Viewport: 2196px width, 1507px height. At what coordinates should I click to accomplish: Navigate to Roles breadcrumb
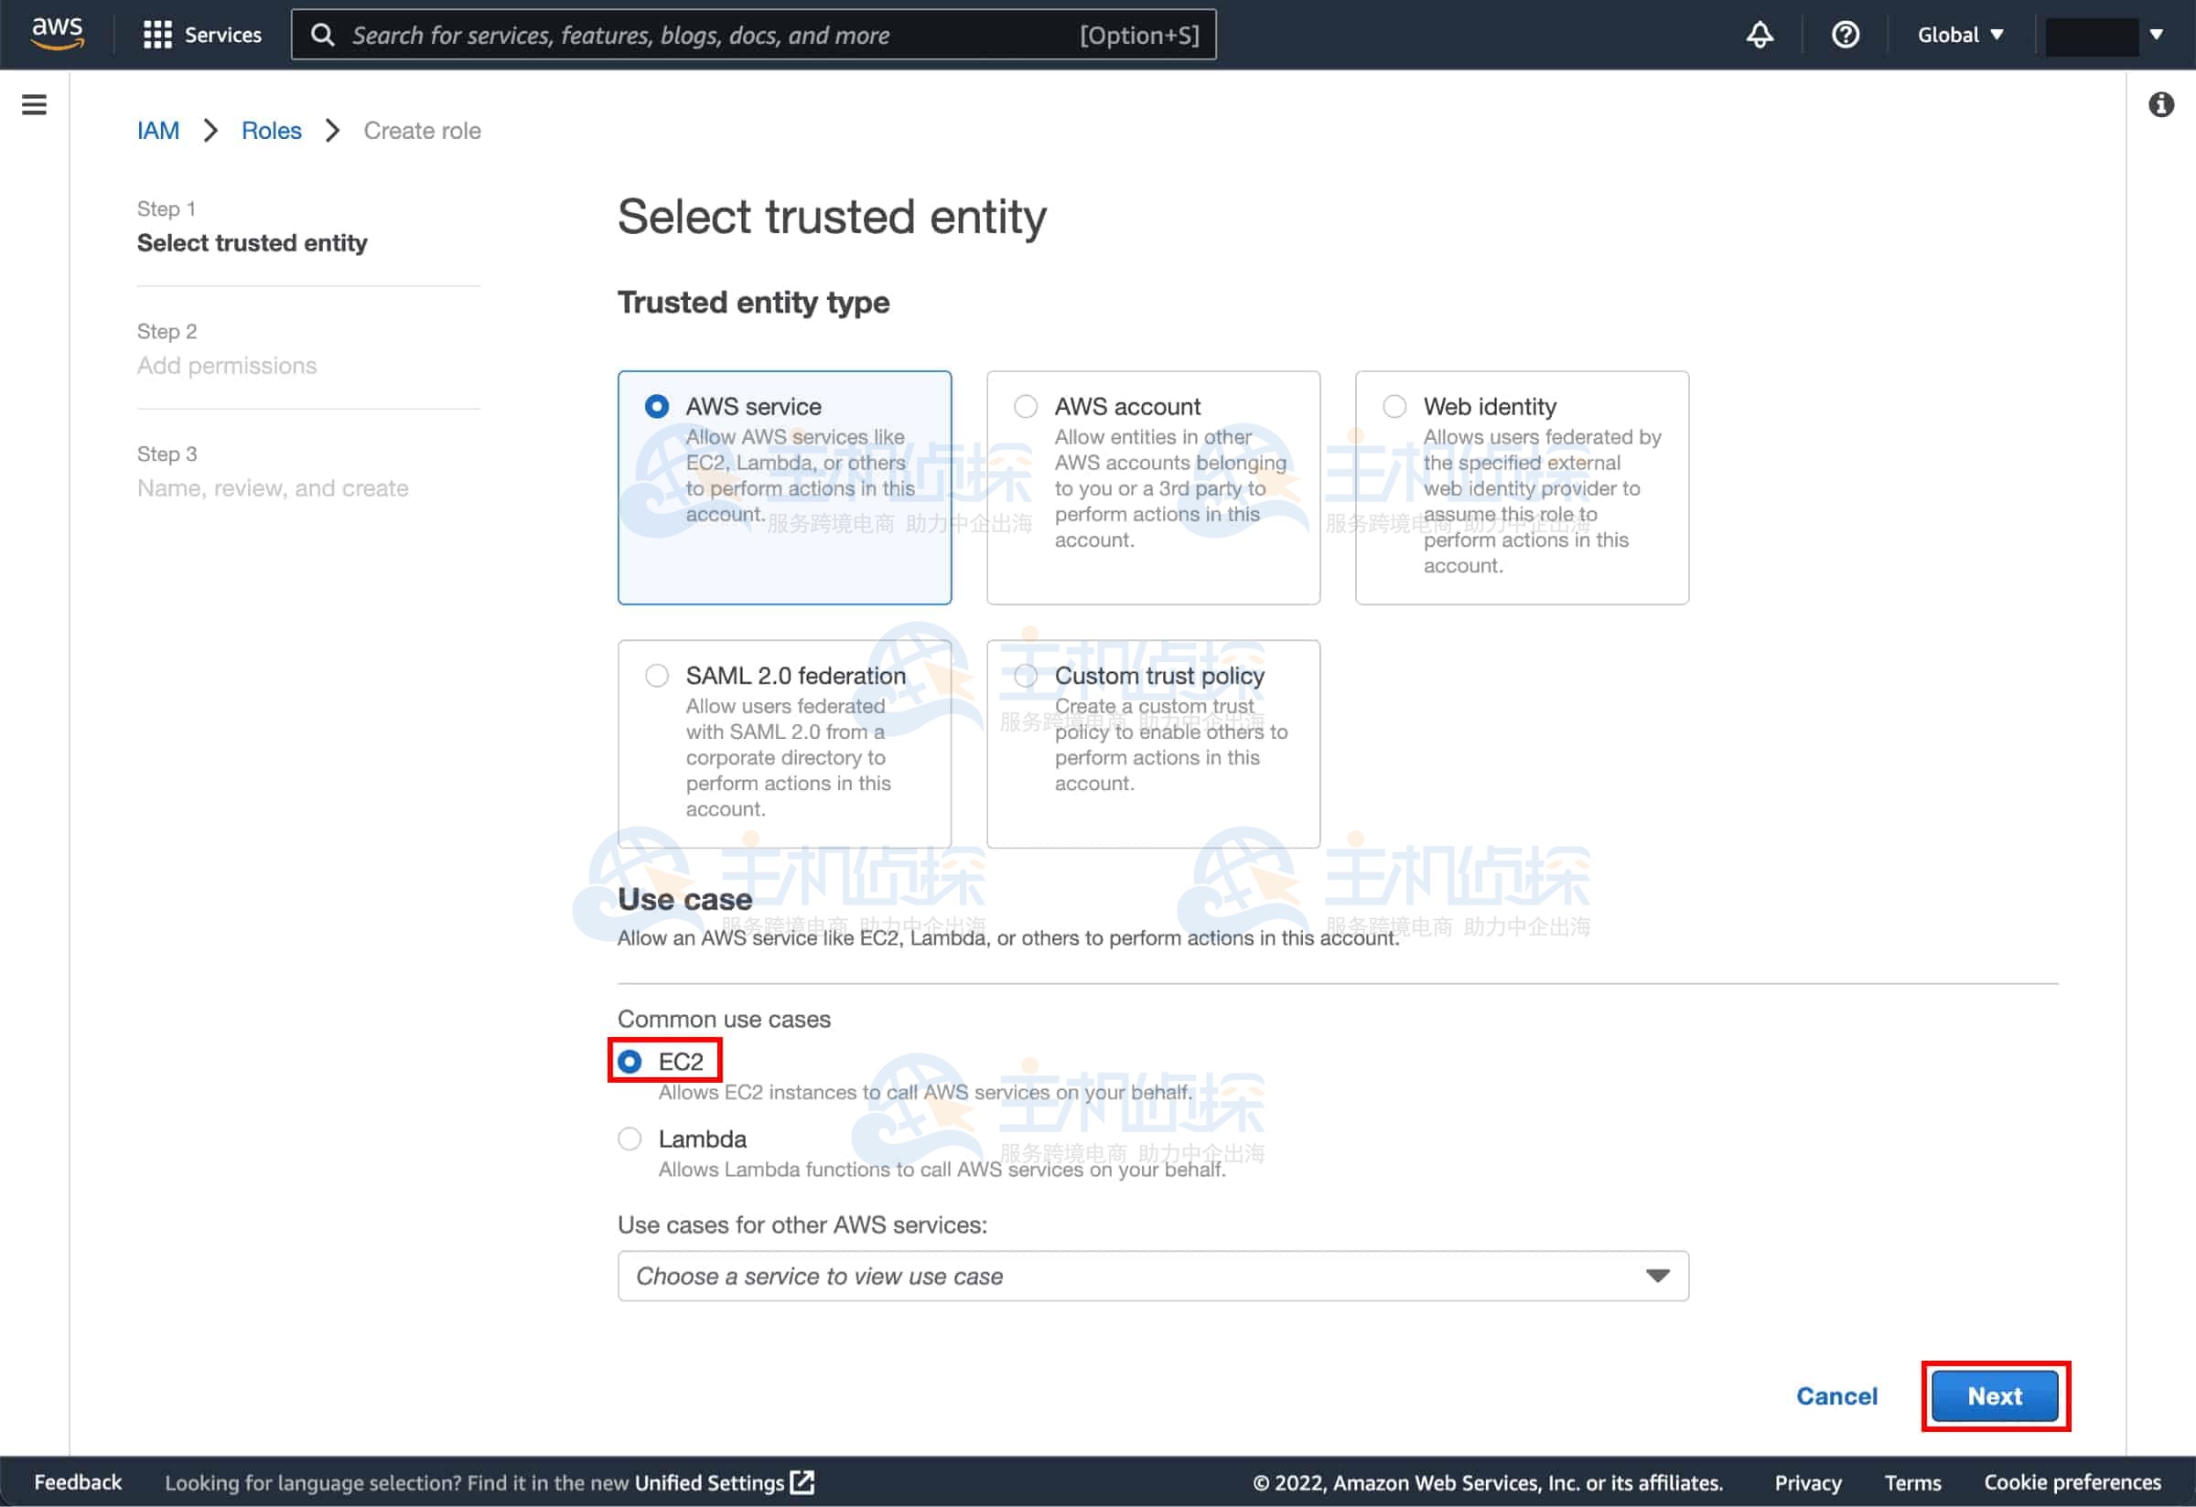click(271, 130)
